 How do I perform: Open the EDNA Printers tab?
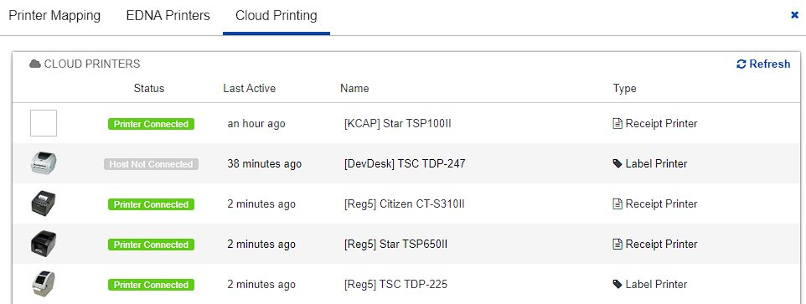tap(168, 15)
